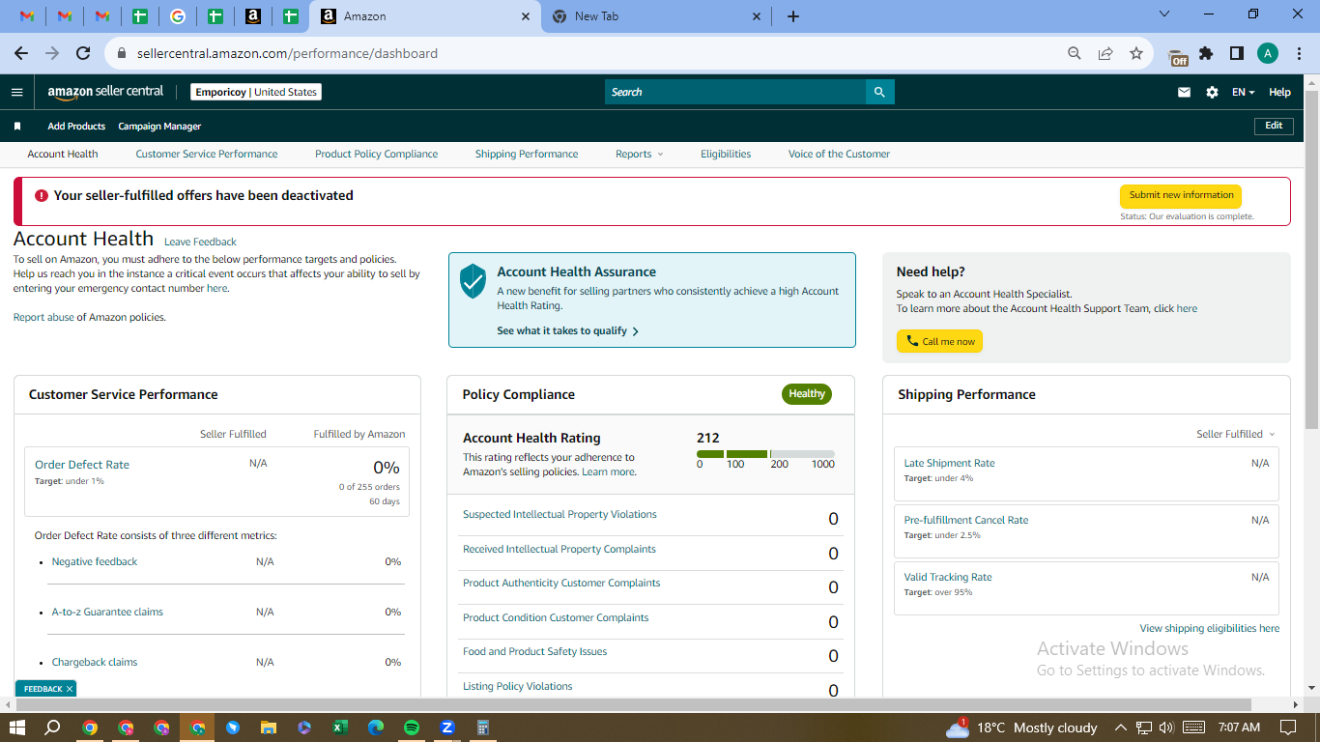This screenshot has width=1320, height=742.
Task: Open a new browser tab with plus
Action: [x=793, y=16]
